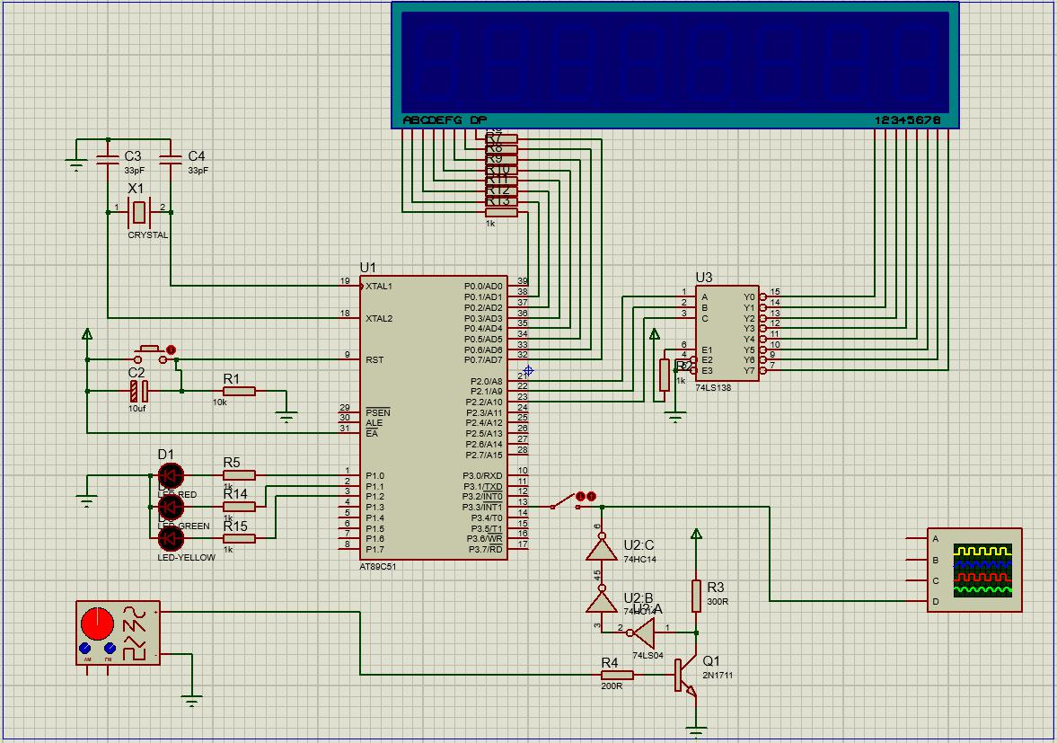Click resistor R4 200R
The width and height of the screenshot is (1057, 743).
click(x=617, y=675)
